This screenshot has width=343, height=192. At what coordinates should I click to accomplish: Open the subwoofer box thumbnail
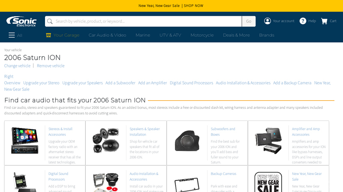pos(187,141)
